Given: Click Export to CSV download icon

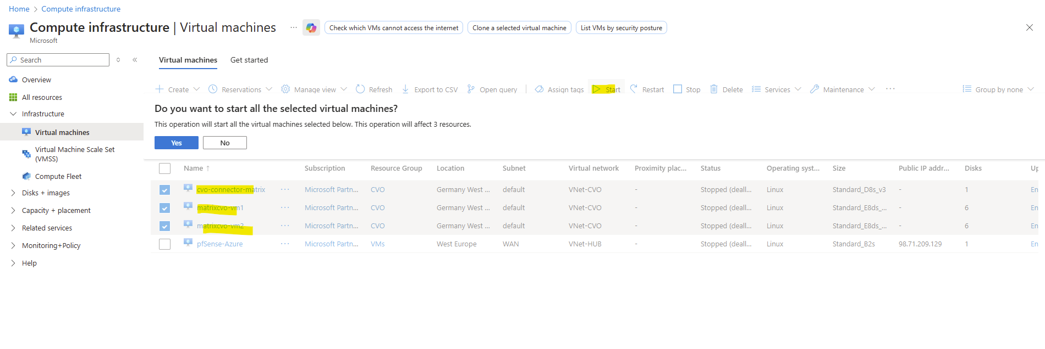Looking at the screenshot, I should click(x=405, y=89).
